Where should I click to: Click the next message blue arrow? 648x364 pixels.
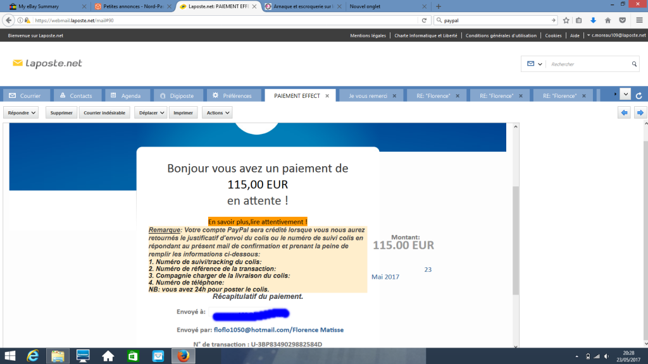point(640,112)
